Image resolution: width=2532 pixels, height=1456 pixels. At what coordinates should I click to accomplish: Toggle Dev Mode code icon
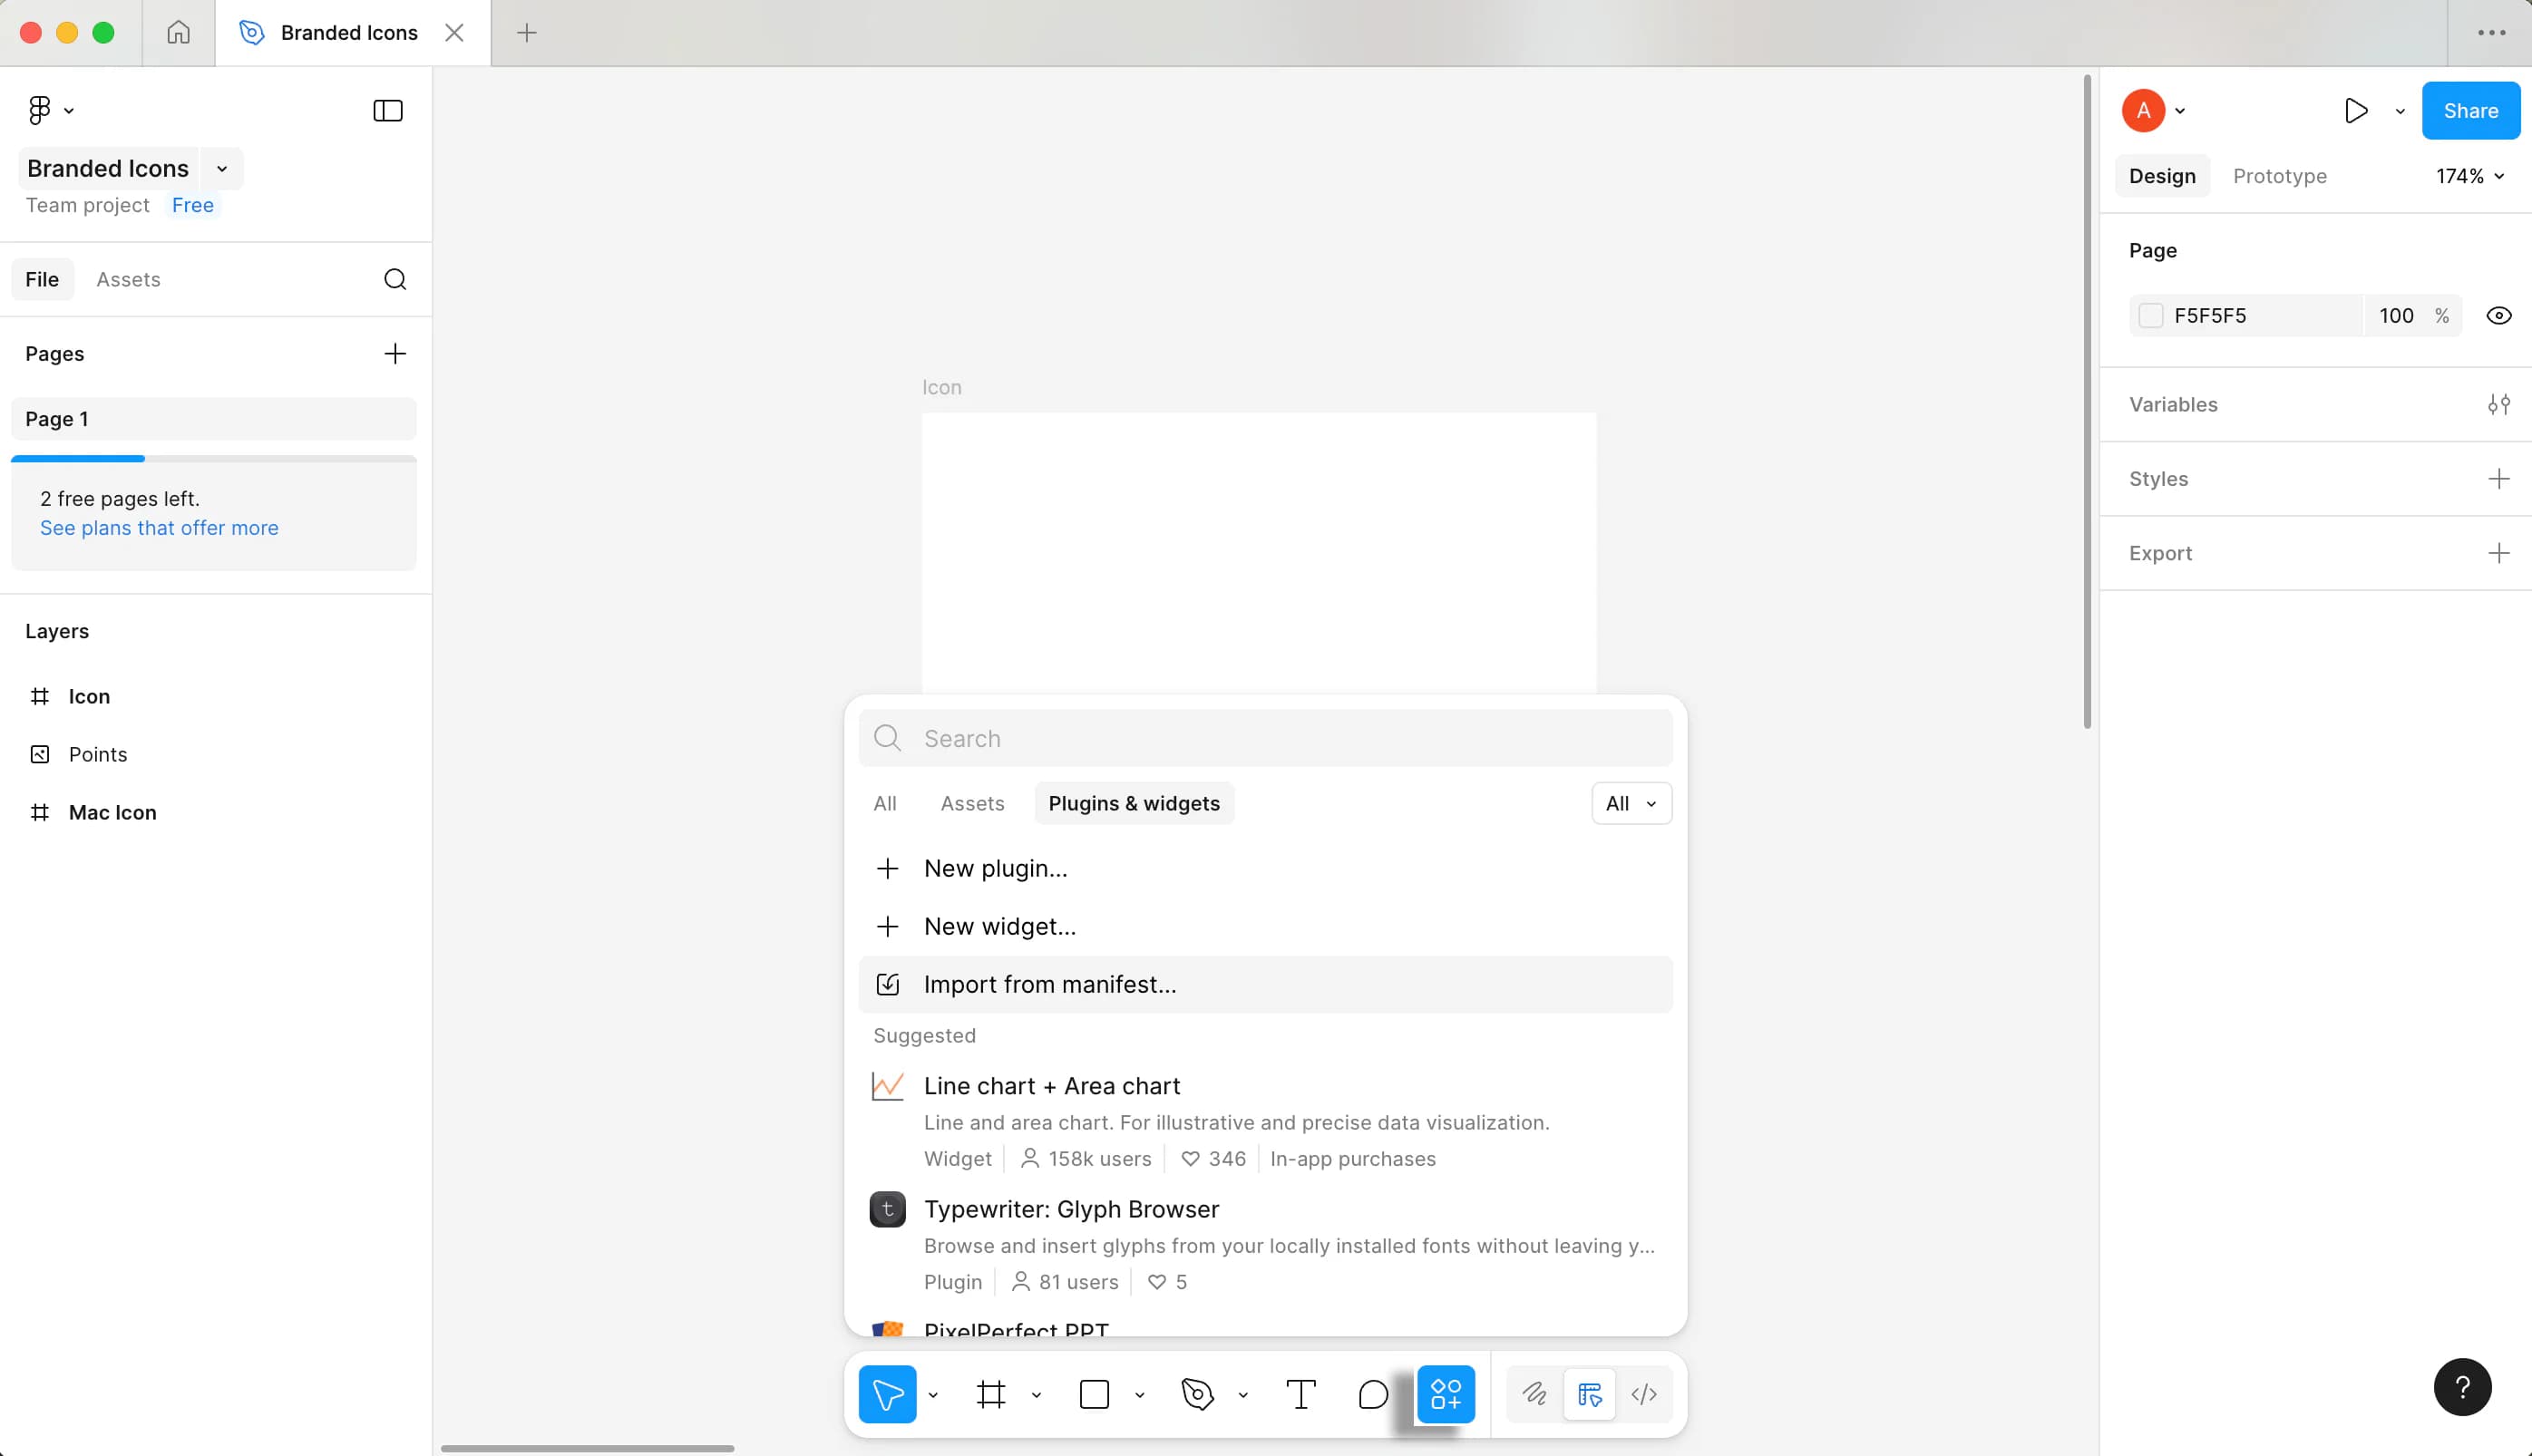[1644, 1394]
